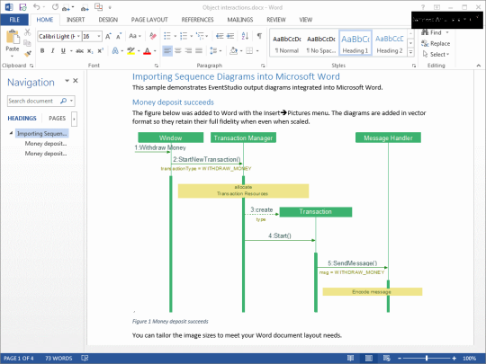Viewport: 486px width, 364px height.
Task: Open the Select dropdown in Editing group
Action: 436,55
